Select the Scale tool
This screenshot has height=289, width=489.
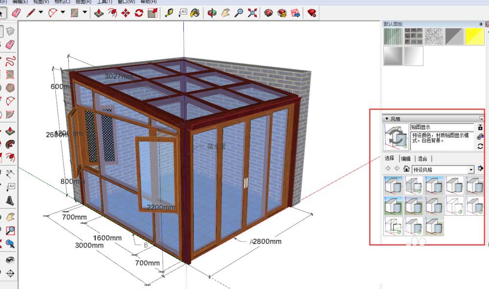point(153,13)
